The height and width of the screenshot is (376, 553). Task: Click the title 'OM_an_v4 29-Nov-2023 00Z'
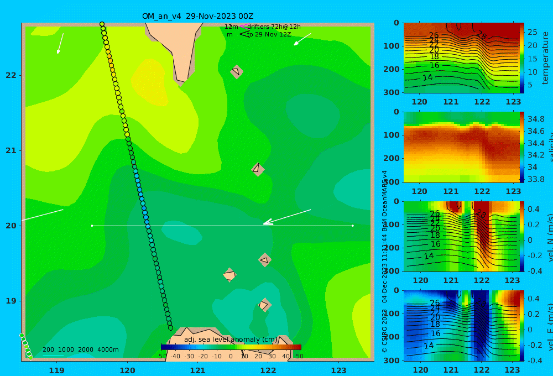point(197,16)
